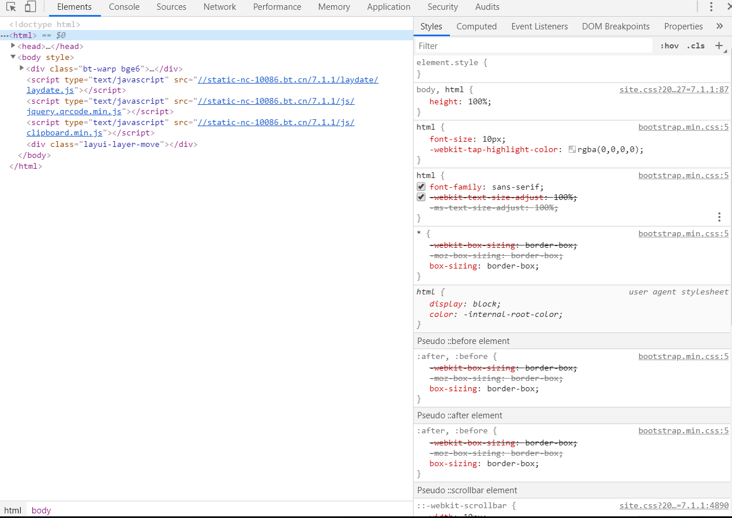
Task: Switch to the Audits tab
Action: click(x=487, y=7)
